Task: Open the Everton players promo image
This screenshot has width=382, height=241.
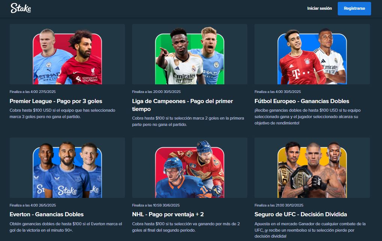Action: [x=67, y=168]
